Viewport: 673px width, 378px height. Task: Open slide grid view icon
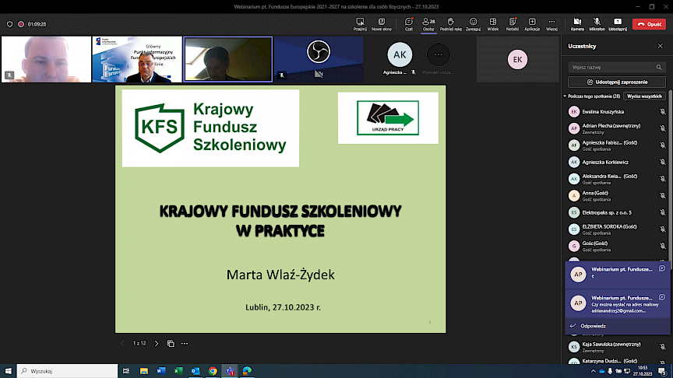tap(171, 344)
